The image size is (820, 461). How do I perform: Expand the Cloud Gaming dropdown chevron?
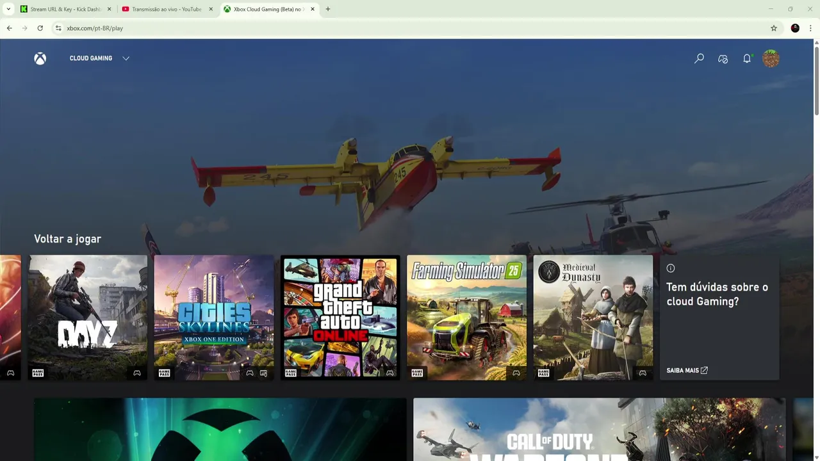126,58
